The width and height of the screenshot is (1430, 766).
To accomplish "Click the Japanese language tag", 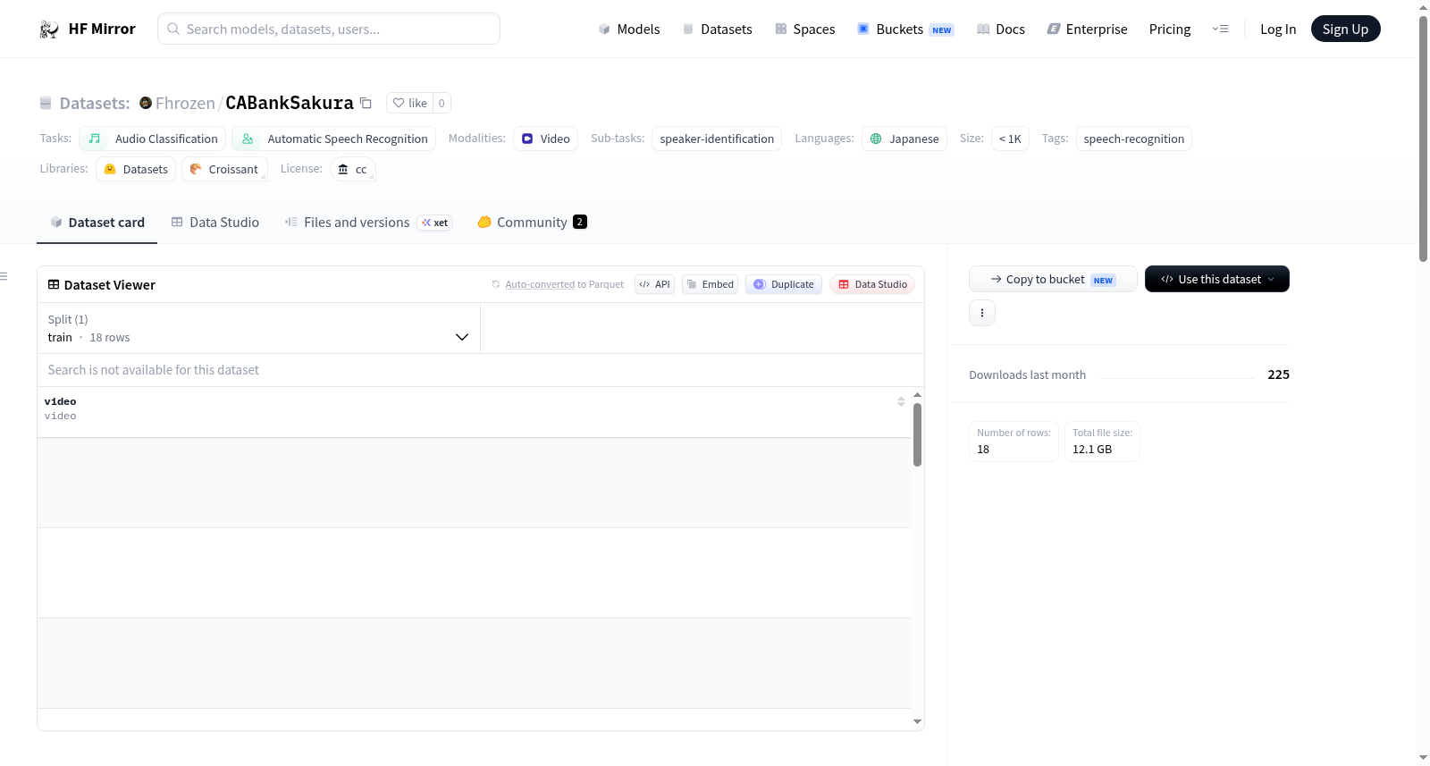I will tap(904, 139).
